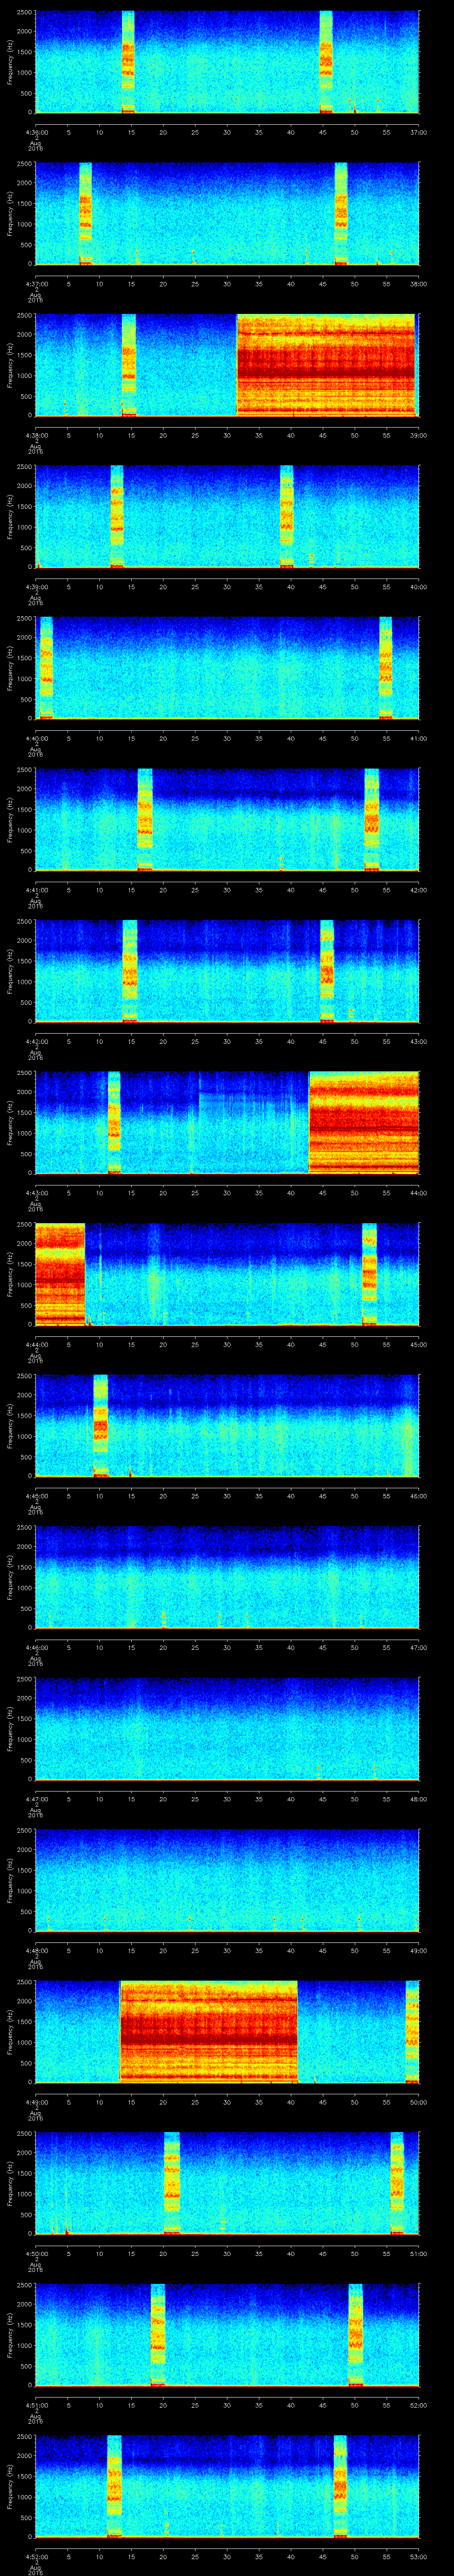Click the burst near 39 seconds in the 4:39 spectrogram
Image resolution: width=454 pixels, height=2576 pixels.
[287, 516]
